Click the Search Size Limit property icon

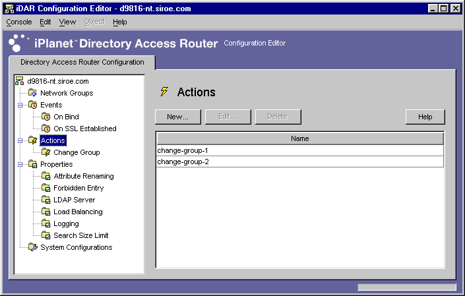coord(46,235)
